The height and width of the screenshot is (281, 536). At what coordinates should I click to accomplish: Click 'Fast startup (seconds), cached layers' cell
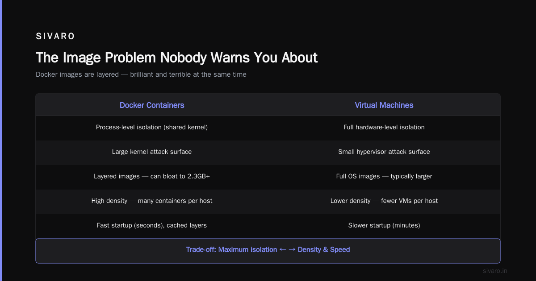click(x=152, y=225)
